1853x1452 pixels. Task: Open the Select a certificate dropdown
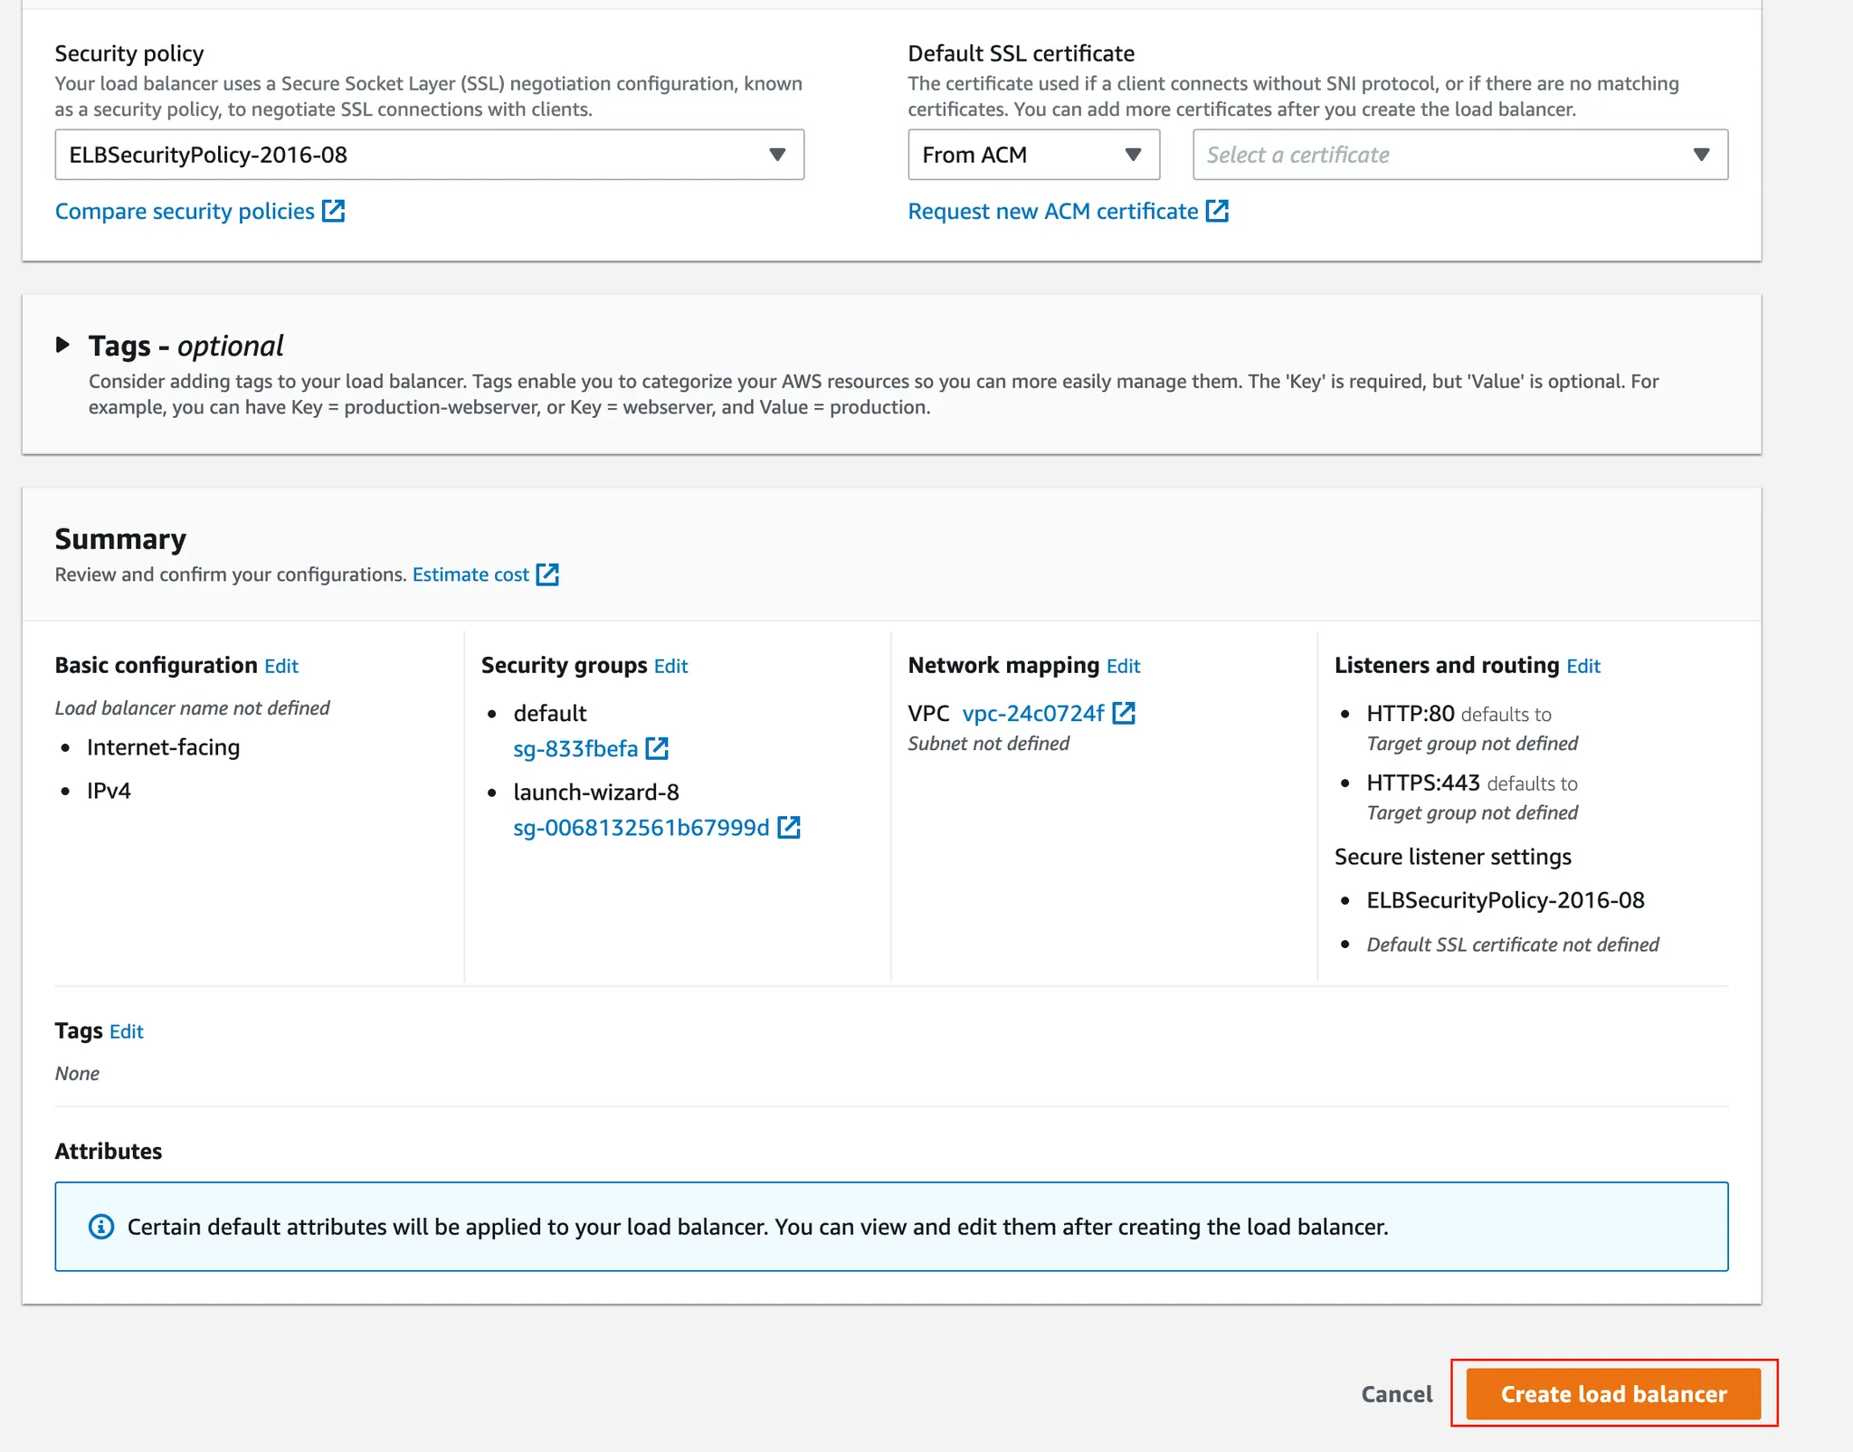1459,155
